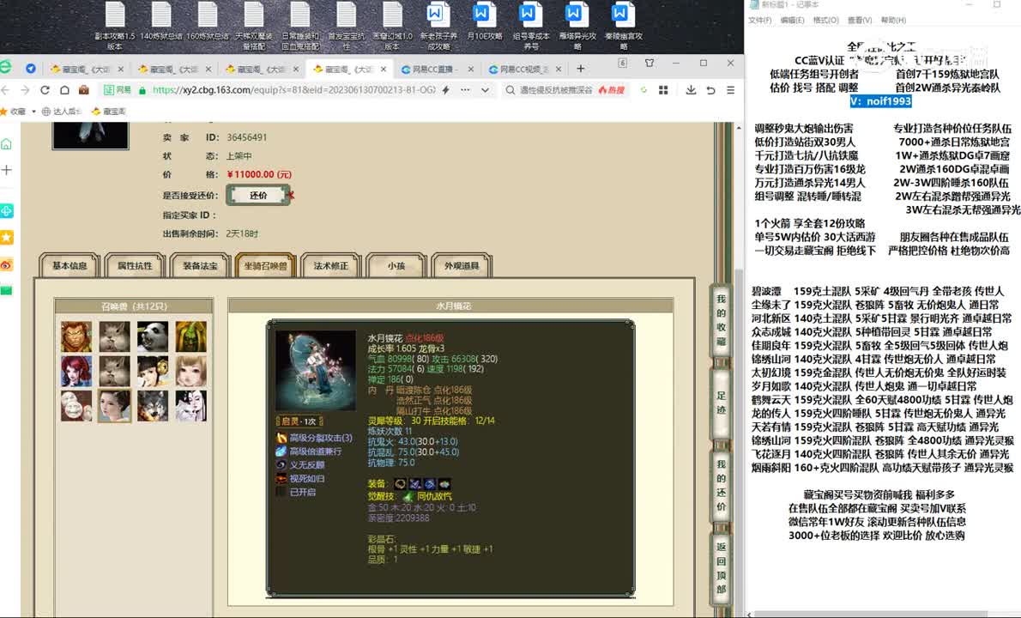
Task: Open Notepad 文件(F) menu
Action: [x=759, y=21]
